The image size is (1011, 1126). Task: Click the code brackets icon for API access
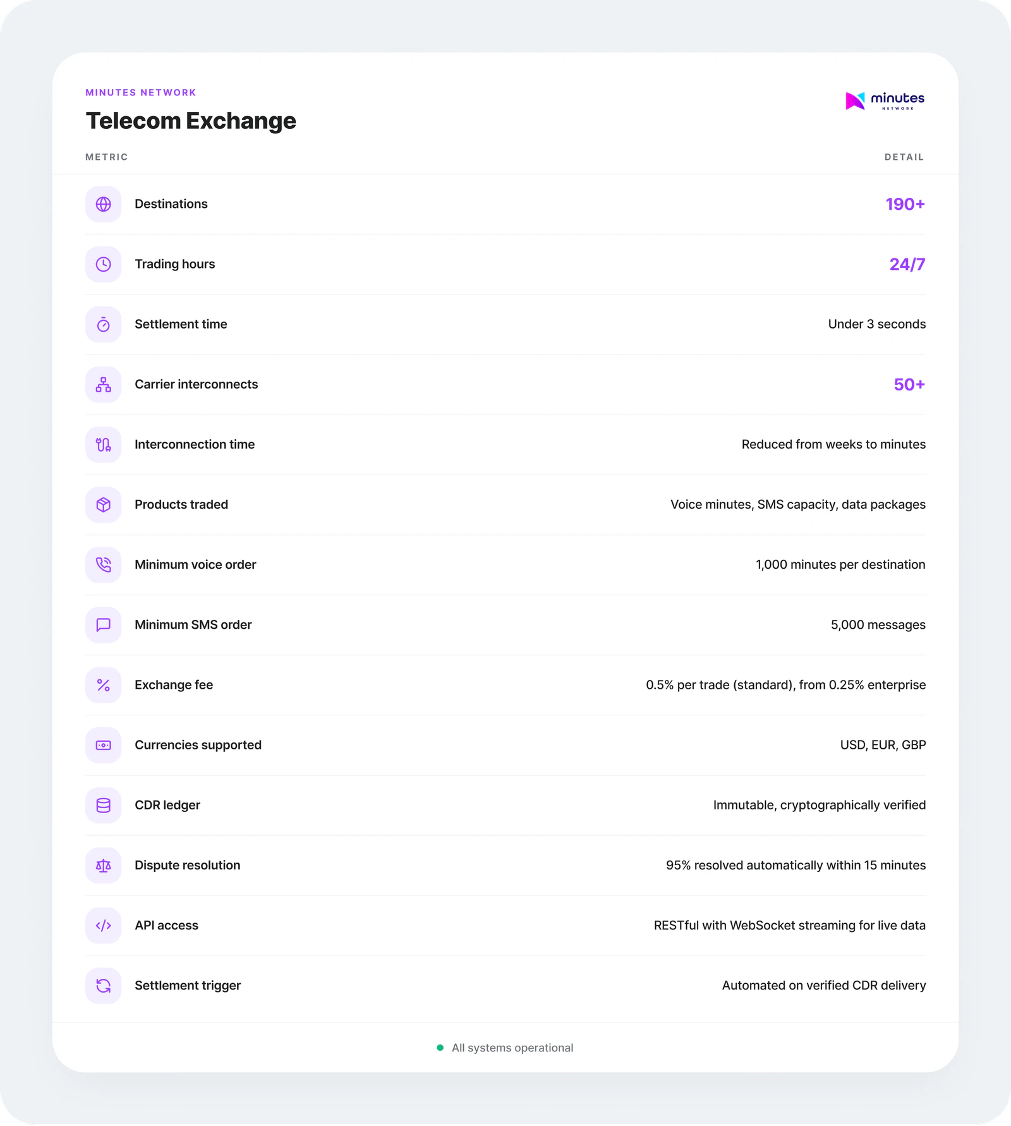tap(103, 925)
